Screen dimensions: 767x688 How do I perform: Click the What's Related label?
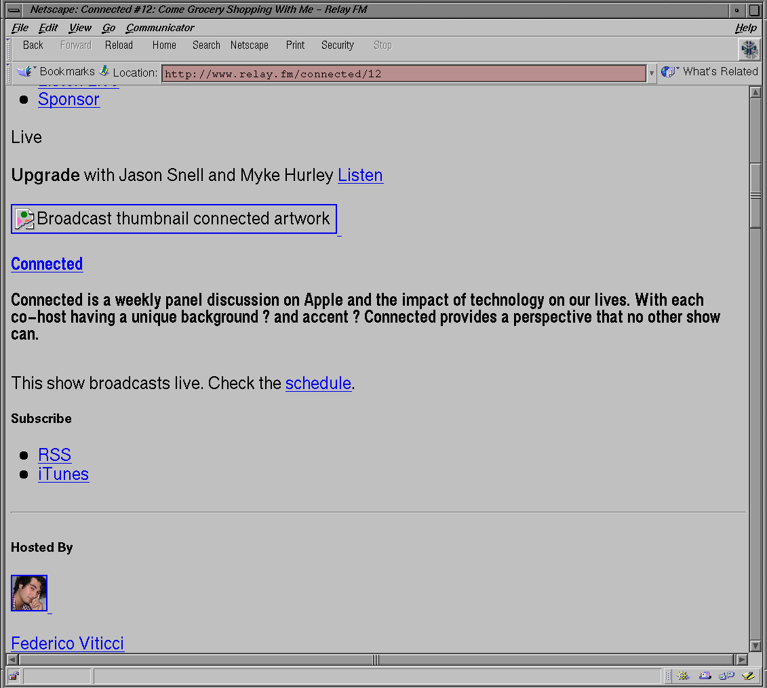coord(720,71)
